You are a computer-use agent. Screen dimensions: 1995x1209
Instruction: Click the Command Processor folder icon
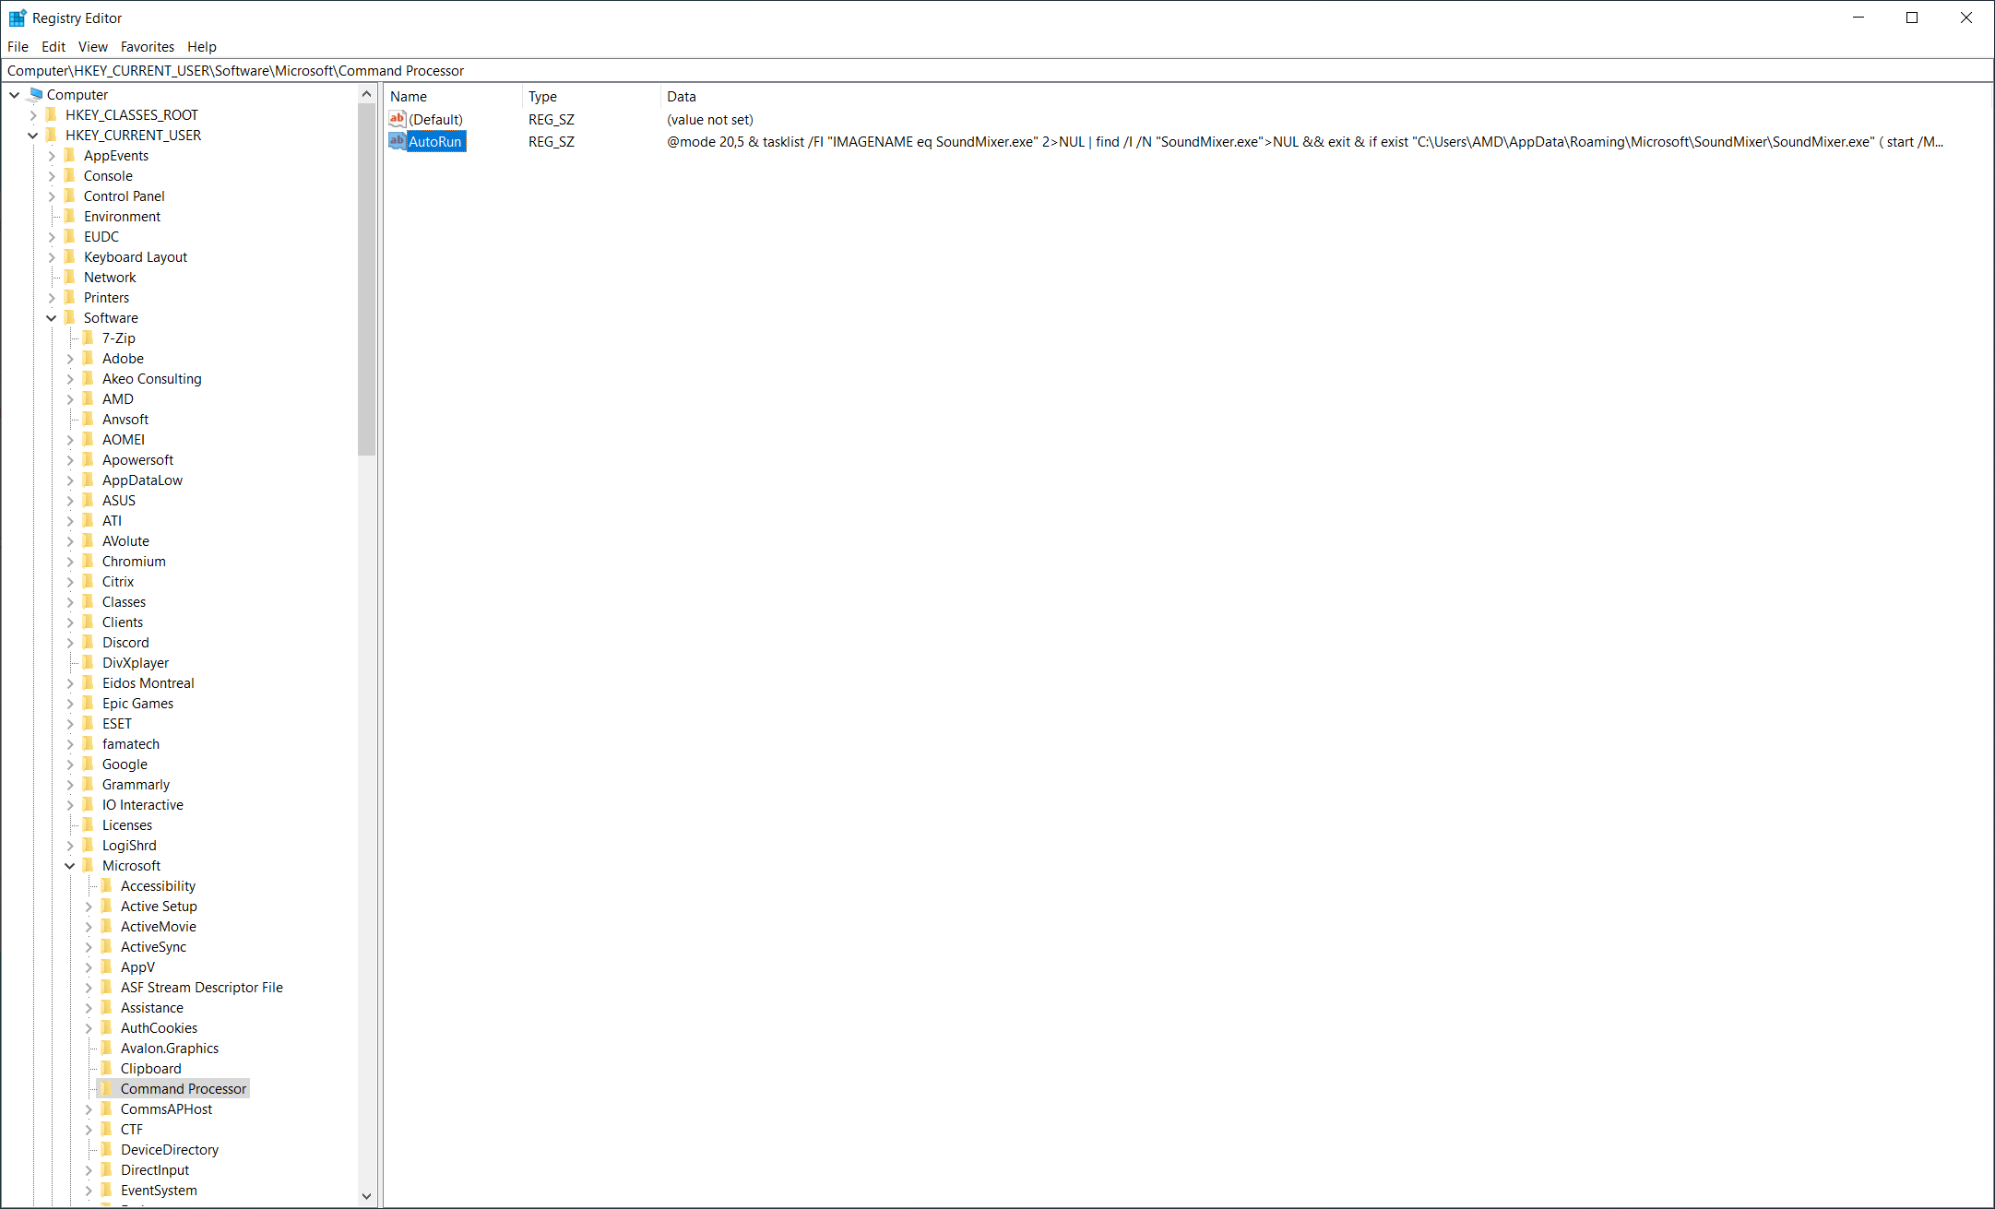coord(107,1088)
